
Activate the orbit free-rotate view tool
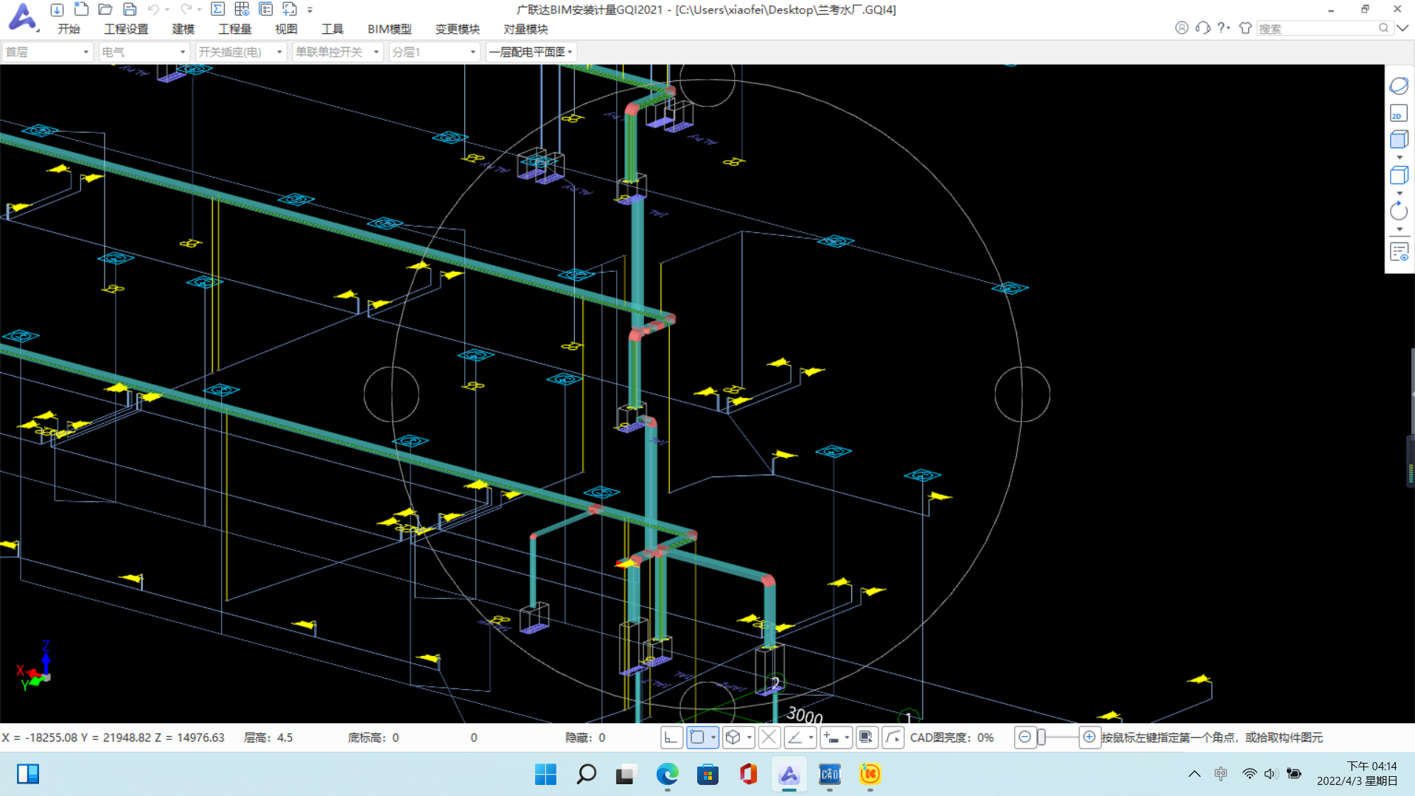(x=1399, y=85)
